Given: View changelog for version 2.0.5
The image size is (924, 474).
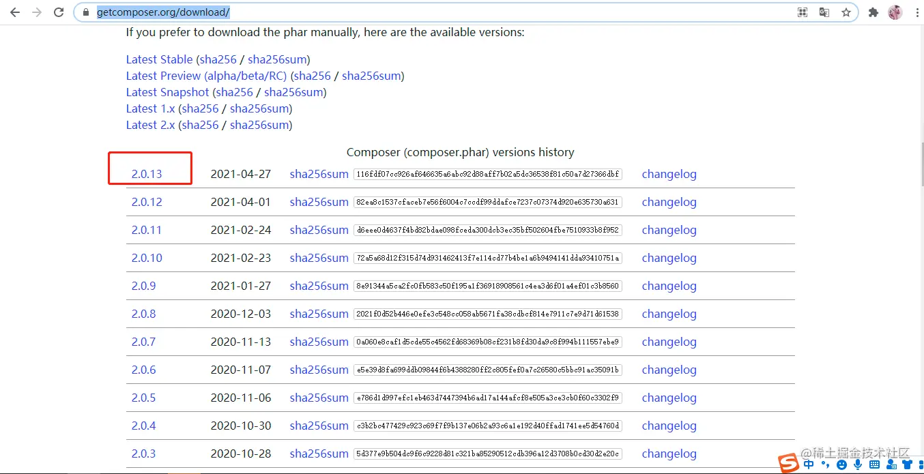Looking at the screenshot, I should click(669, 398).
